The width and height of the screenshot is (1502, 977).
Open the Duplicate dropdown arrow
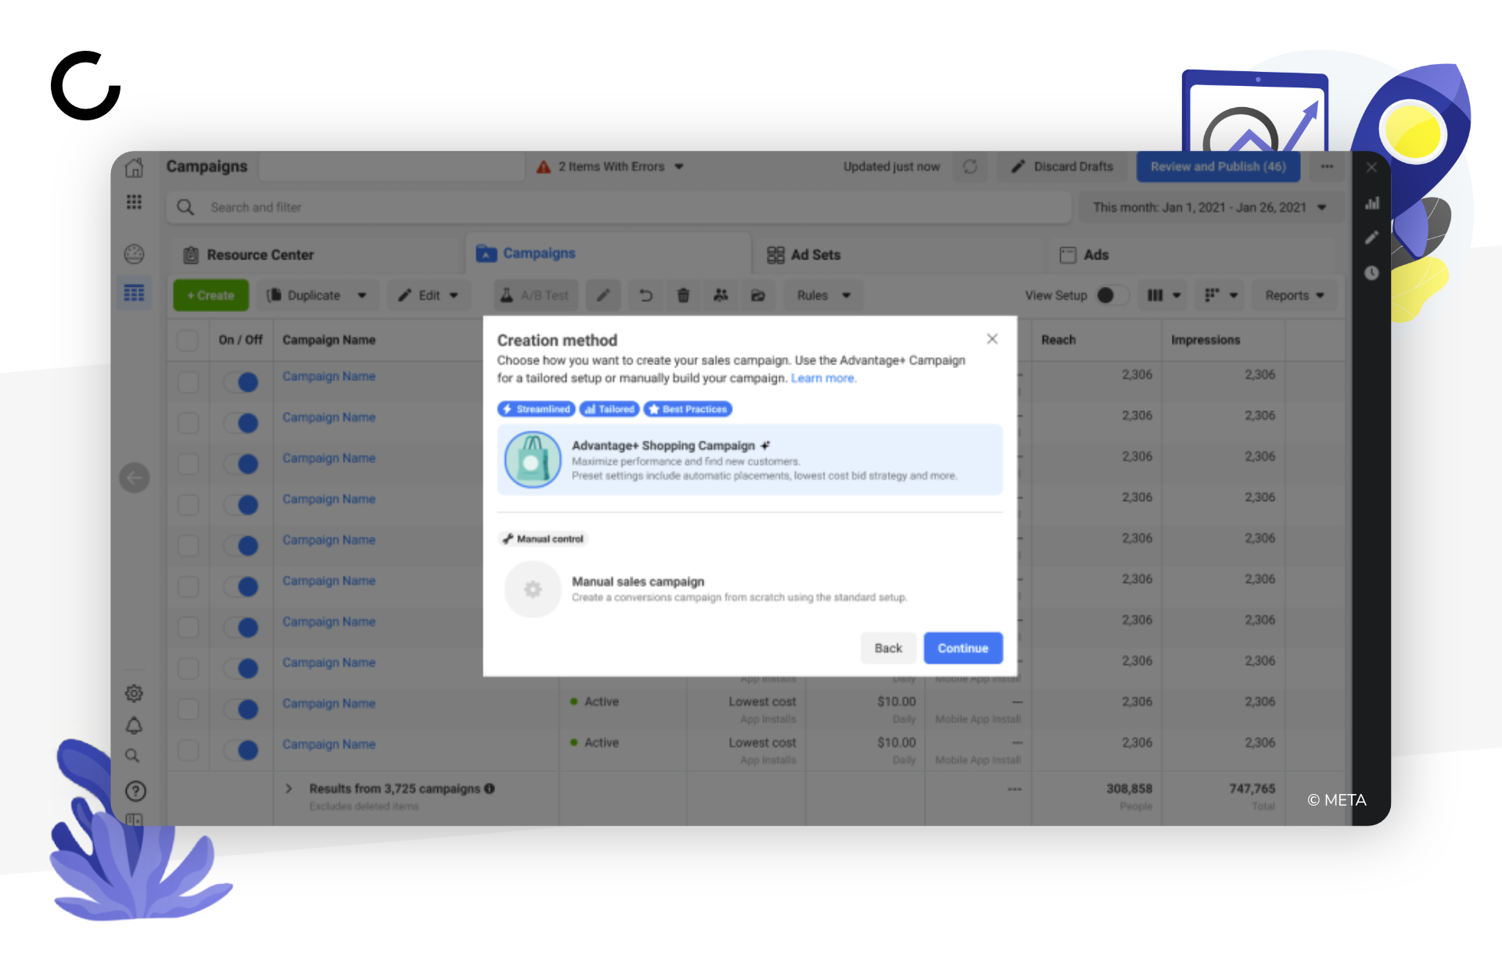(x=362, y=295)
